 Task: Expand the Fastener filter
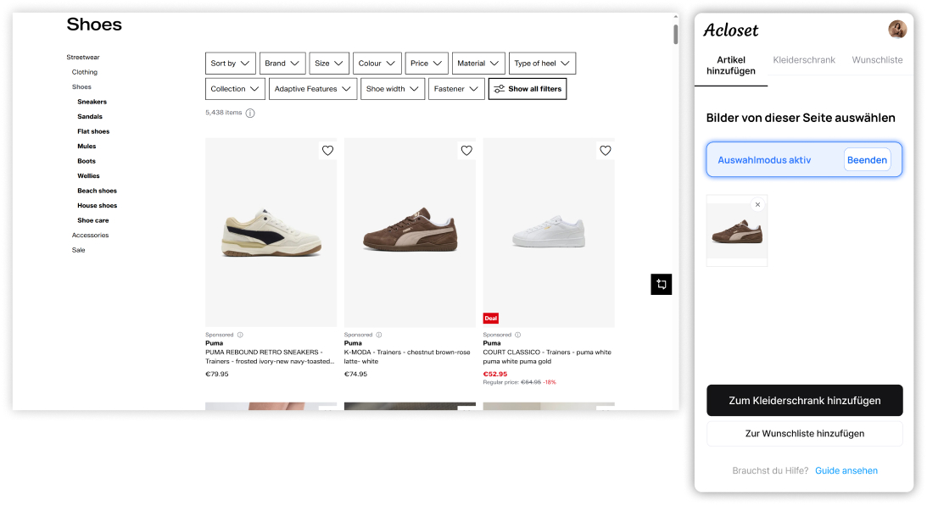(456, 89)
